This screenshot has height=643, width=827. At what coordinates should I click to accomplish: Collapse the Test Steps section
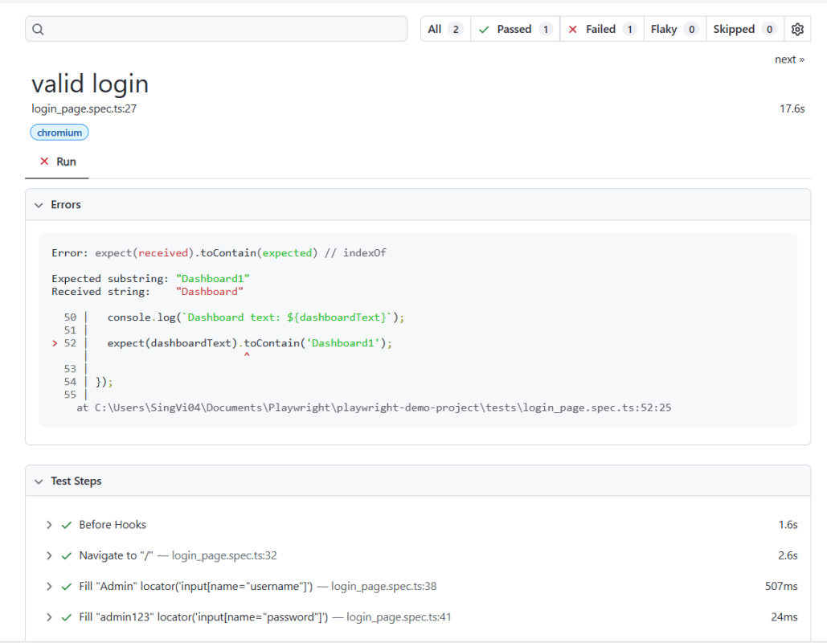38,481
